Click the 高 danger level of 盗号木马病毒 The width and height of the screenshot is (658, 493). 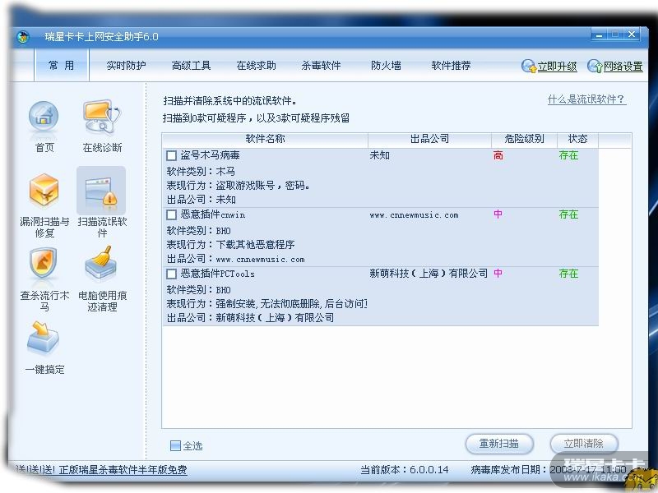click(498, 155)
